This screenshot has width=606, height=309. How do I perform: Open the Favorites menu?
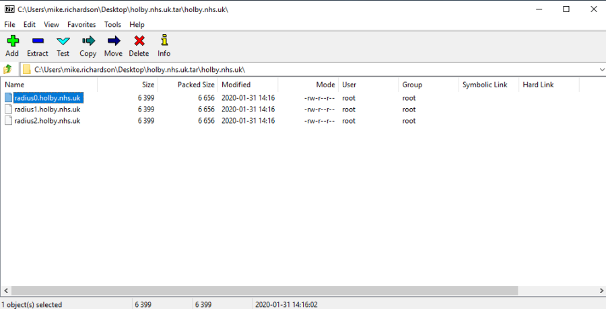click(x=81, y=24)
